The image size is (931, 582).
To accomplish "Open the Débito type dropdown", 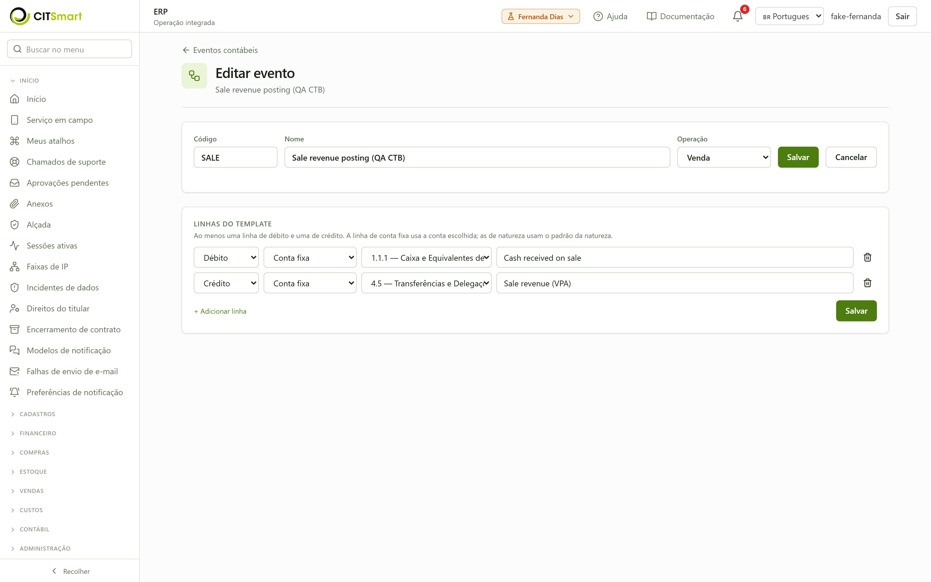I will tap(226, 257).
